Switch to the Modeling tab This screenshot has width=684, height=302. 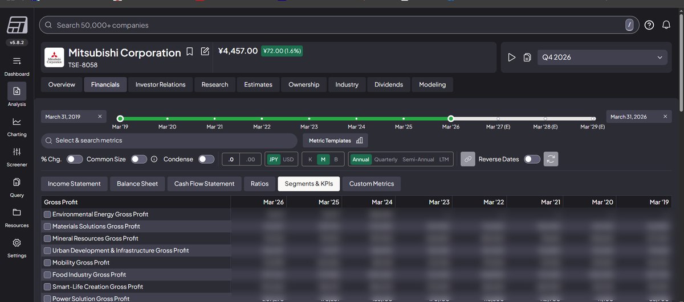coord(433,85)
